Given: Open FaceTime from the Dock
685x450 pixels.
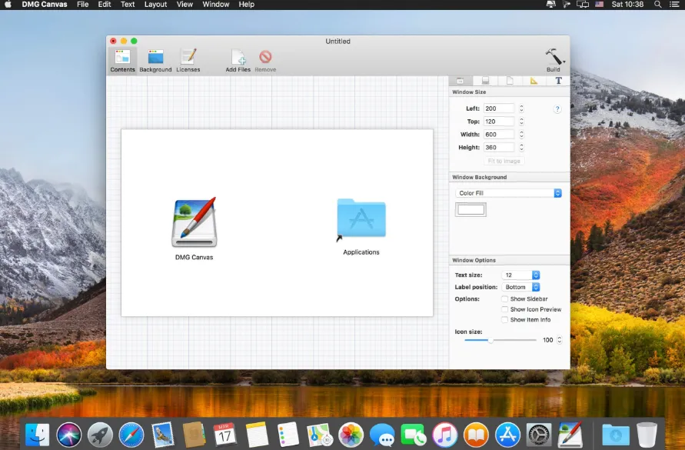Looking at the screenshot, I should point(414,435).
